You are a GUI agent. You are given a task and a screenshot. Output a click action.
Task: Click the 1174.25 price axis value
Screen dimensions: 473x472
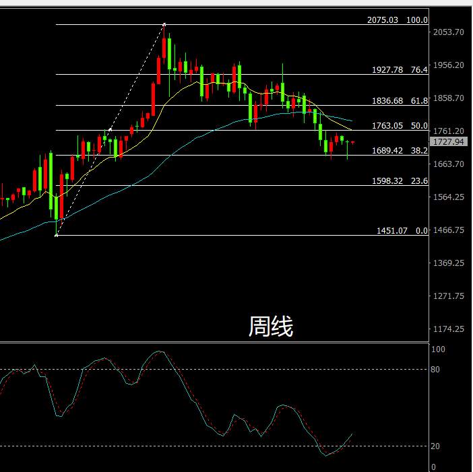pyautogui.click(x=448, y=329)
